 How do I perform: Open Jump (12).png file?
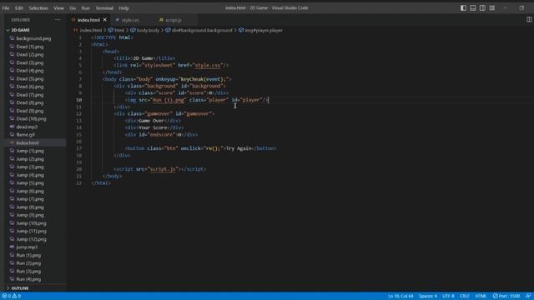[x=31, y=239]
